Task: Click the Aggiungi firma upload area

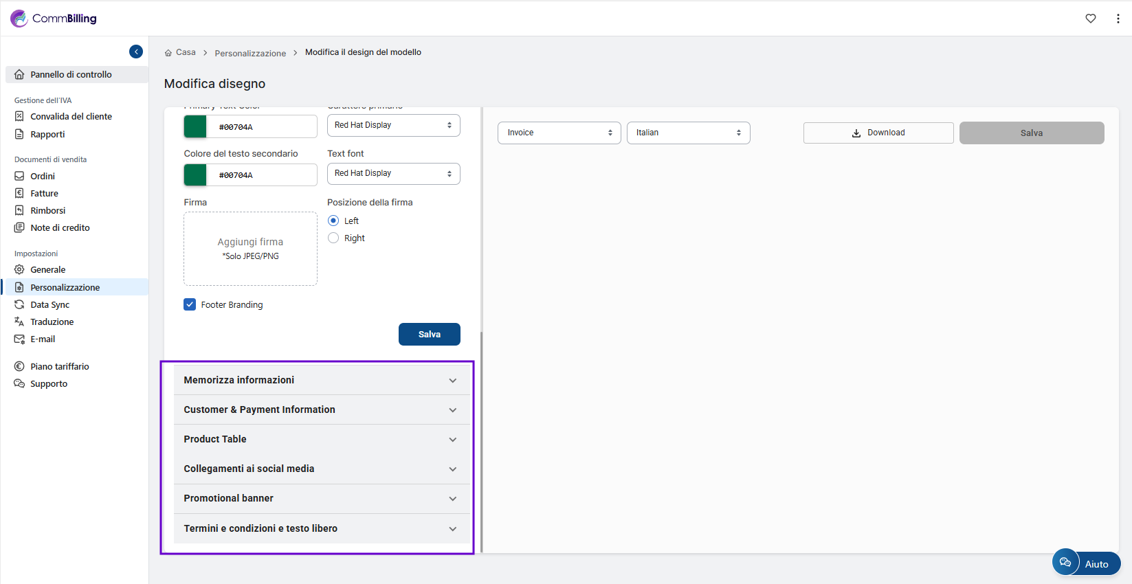Action: pyautogui.click(x=250, y=248)
